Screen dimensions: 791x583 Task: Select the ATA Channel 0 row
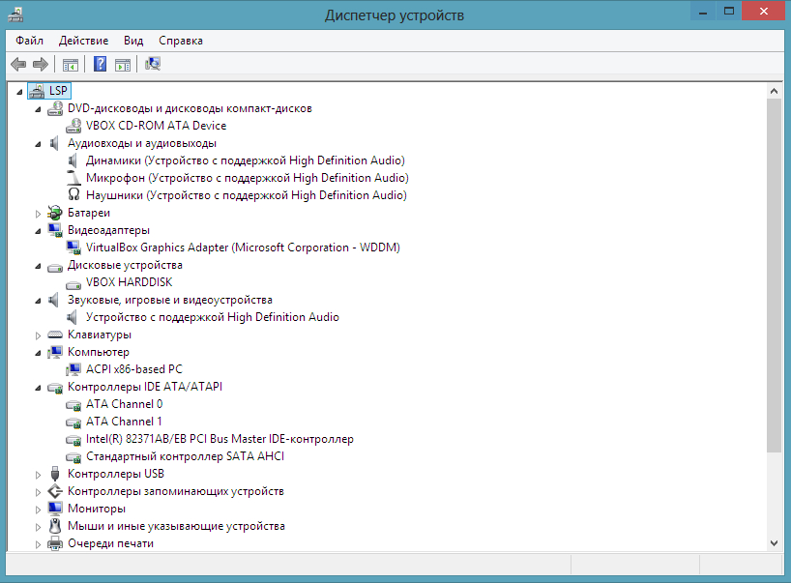(x=124, y=404)
